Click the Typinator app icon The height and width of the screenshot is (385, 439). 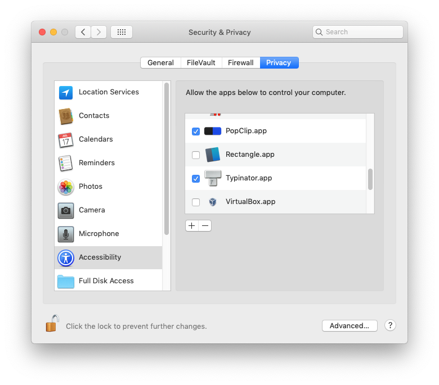tap(213, 178)
